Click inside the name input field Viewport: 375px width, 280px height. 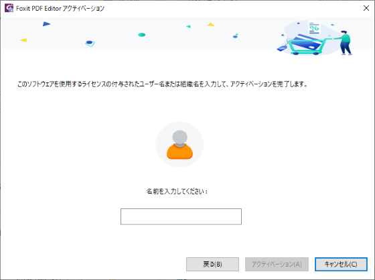(181, 216)
